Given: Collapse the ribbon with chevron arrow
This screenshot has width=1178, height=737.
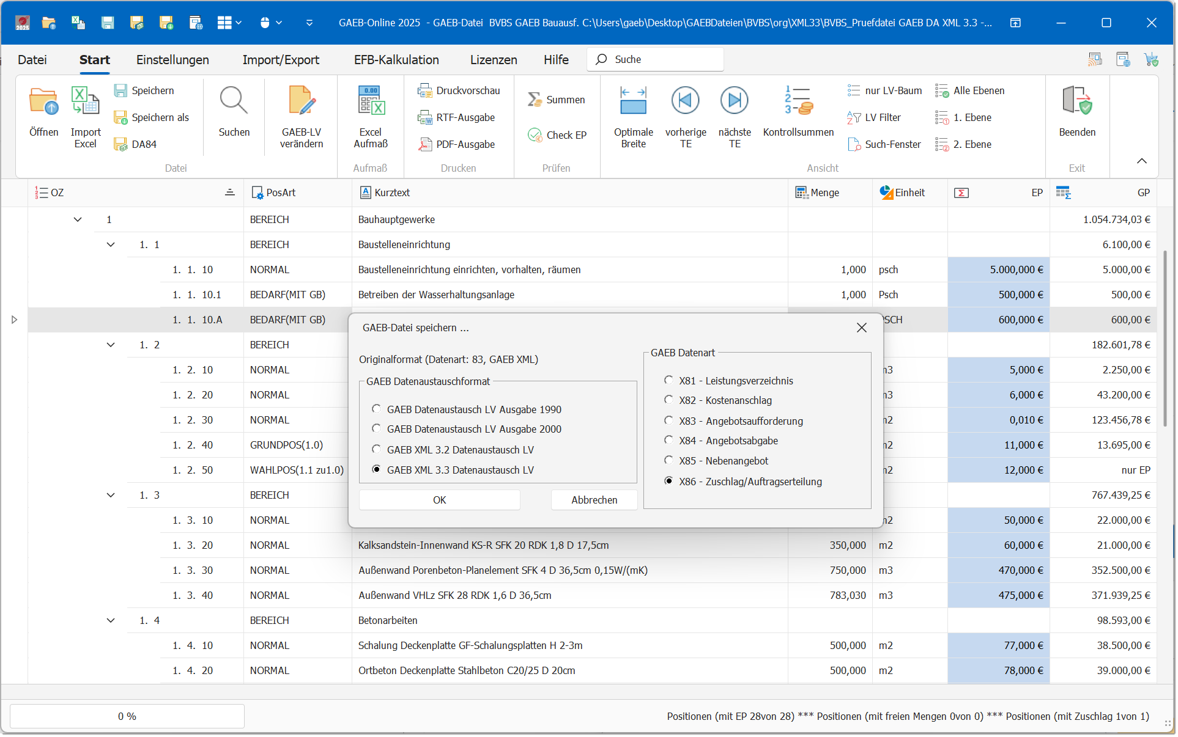Looking at the screenshot, I should pyautogui.click(x=1141, y=161).
